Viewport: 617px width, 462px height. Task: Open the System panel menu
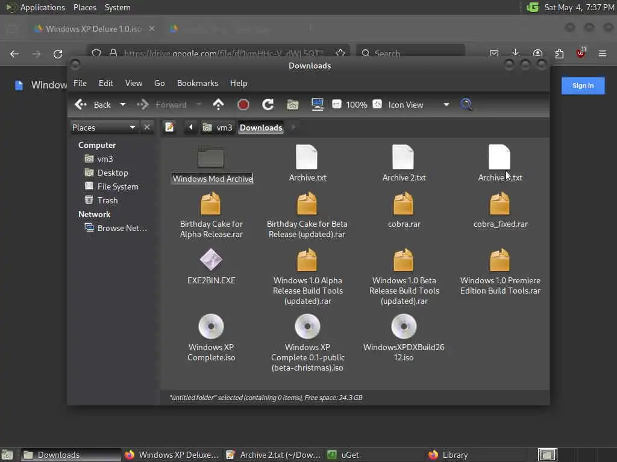117,7
